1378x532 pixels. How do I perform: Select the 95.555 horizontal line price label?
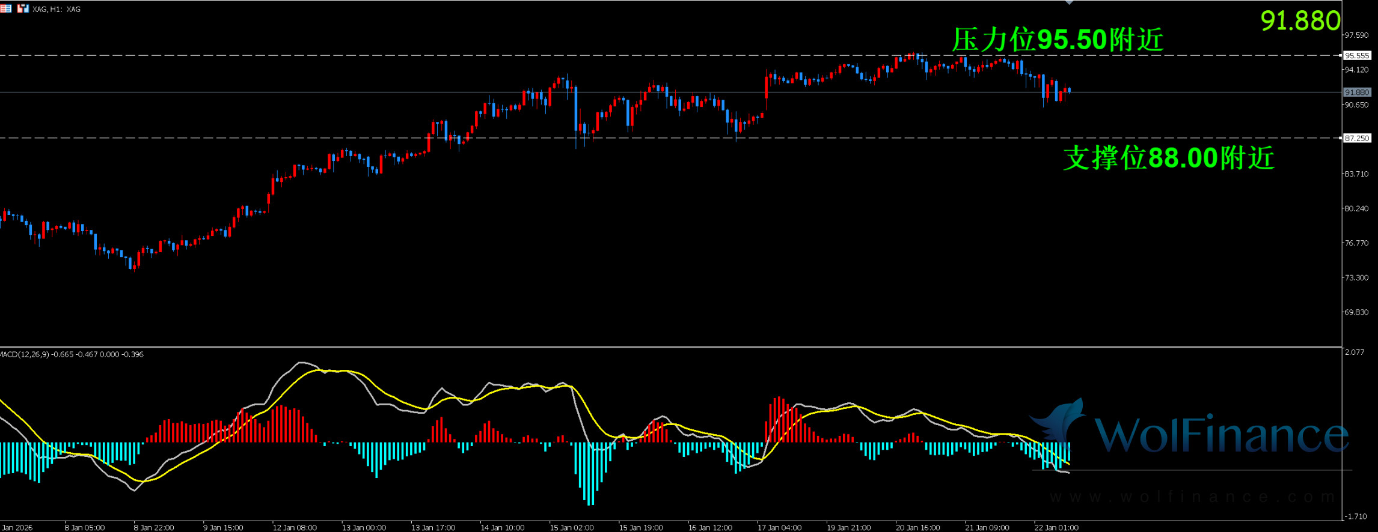1357,56
